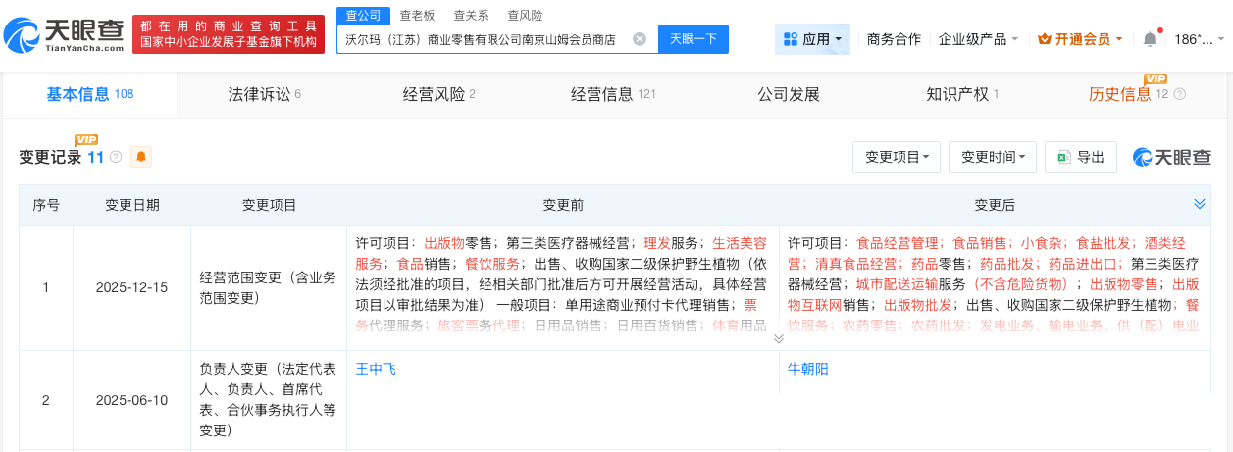Open the 应用 dropdown menu
Image resolution: width=1233 pixels, height=452 pixels.
812,39
